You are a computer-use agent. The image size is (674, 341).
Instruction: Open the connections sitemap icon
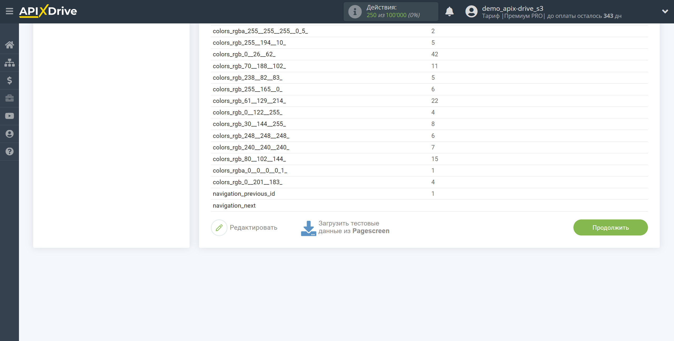pos(9,63)
